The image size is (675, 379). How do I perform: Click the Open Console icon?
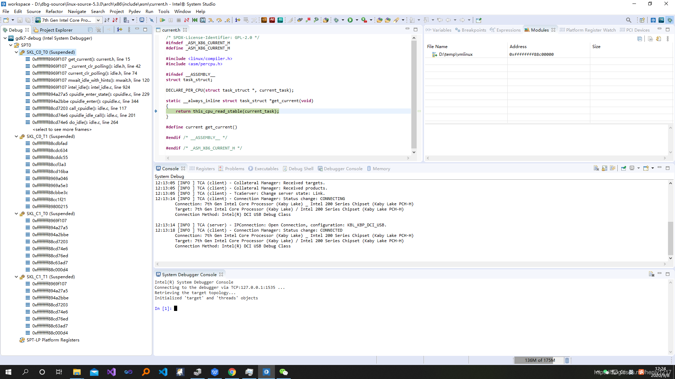coord(646,168)
